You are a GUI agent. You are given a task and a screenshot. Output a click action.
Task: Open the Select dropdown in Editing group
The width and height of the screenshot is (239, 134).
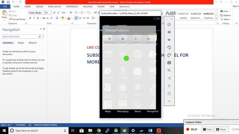click(x=226, y=19)
